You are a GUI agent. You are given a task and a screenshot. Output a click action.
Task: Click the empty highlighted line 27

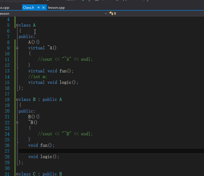pos(111,151)
